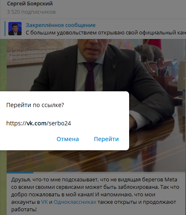Confirm with the Перейти button

click(106, 139)
